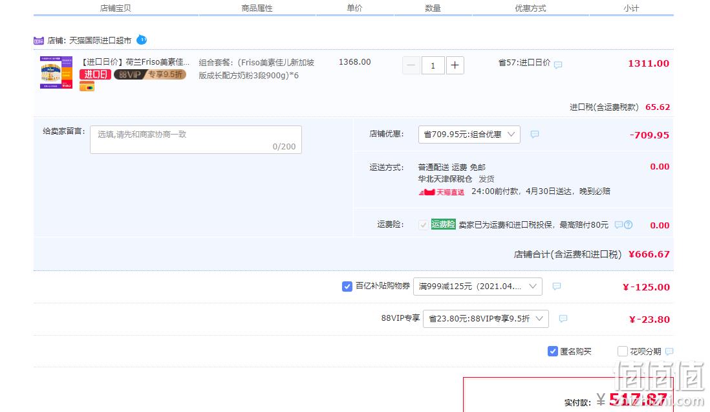Open the product title link 荷兰Friso美素佳

(135, 62)
